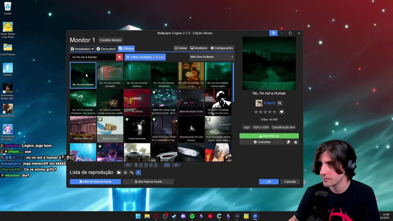
Task: Open Filtrar resultados filter panel
Action: point(145,57)
